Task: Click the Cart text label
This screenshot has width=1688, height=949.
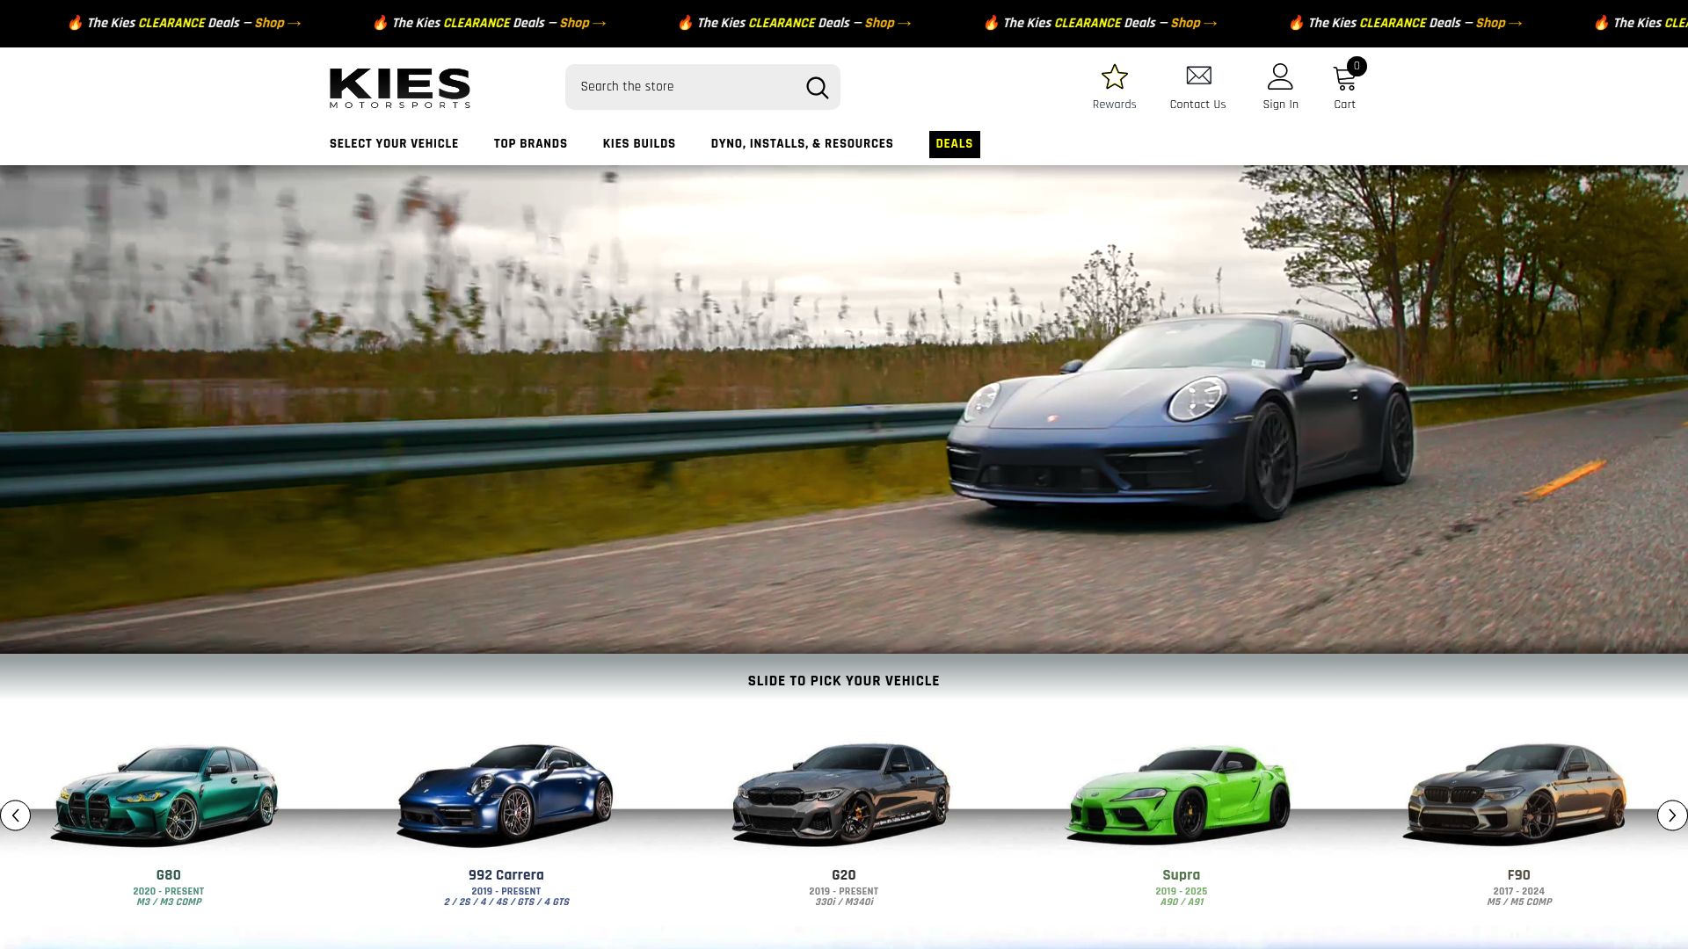Action: pyautogui.click(x=1344, y=105)
